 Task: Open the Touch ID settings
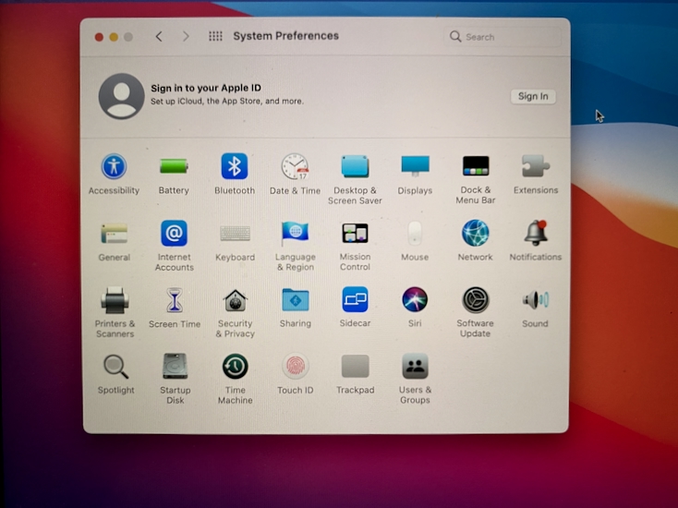pyautogui.click(x=295, y=367)
